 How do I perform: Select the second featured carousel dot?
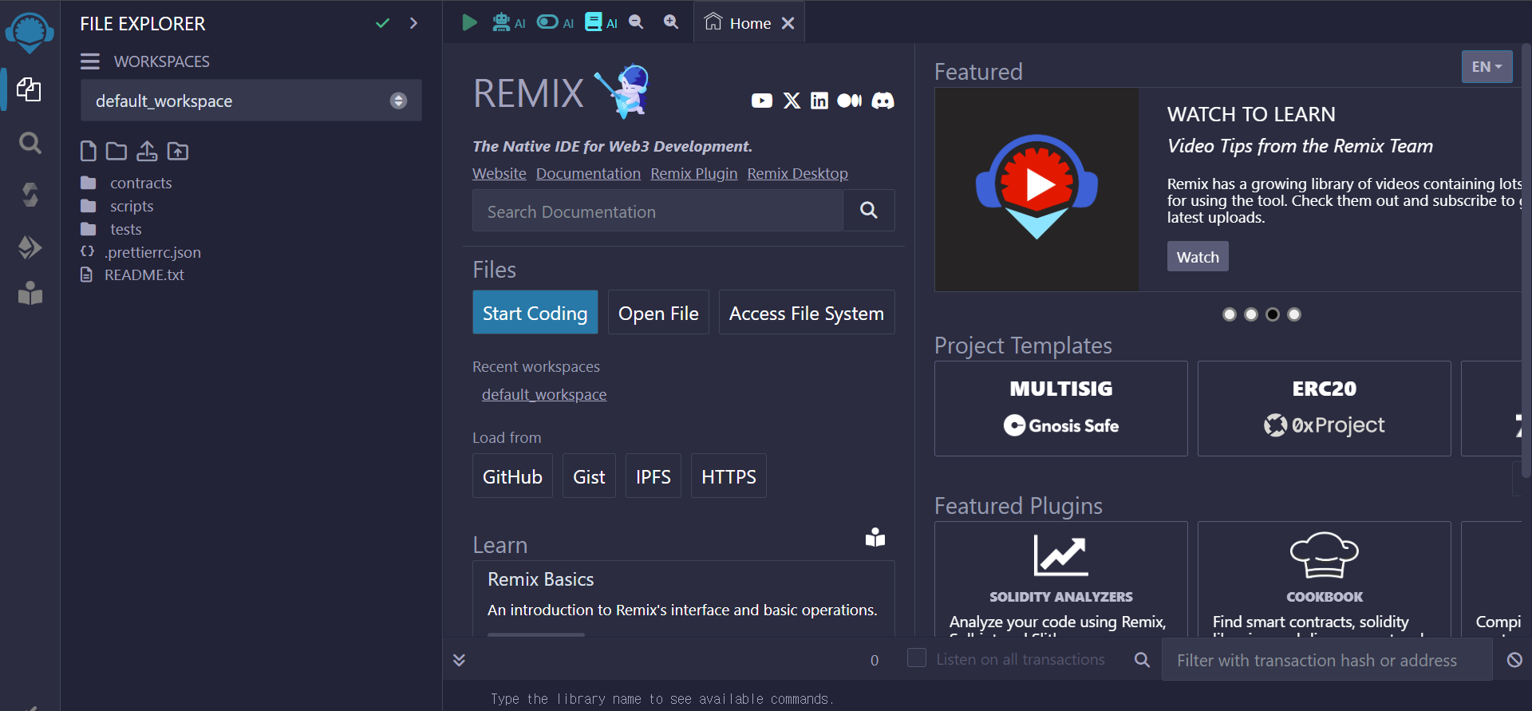point(1251,314)
